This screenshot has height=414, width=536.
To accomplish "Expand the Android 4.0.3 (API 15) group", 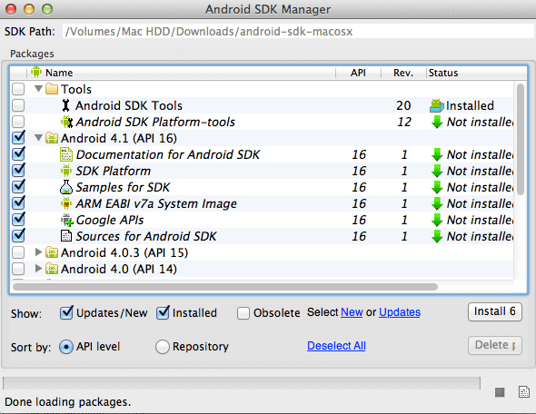I will pyautogui.click(x=39, y=252).
